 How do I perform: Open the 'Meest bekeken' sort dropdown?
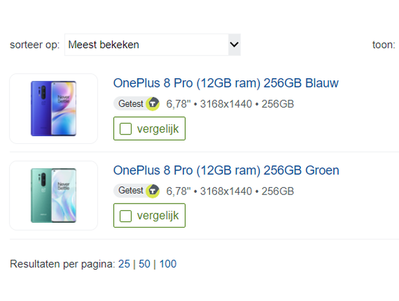point(152,45)
